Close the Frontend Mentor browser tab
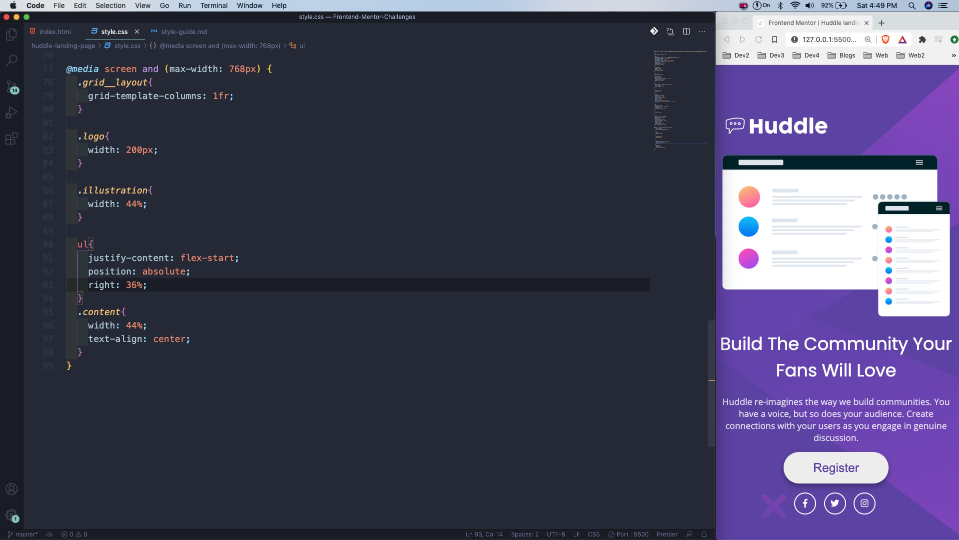The image size is (959, 540). [x=867, y=23]
